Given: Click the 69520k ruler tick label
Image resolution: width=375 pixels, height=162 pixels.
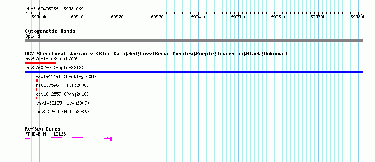Looking at the screenshot, I should point(119,17).
